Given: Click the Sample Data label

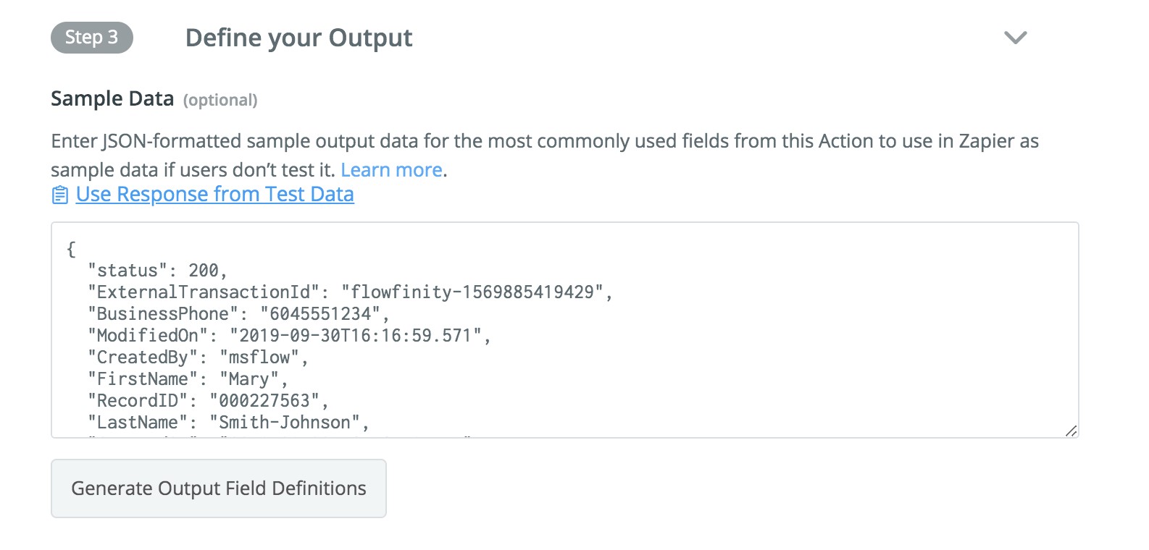Looking at the screenshot, I should tap(112, 98).
